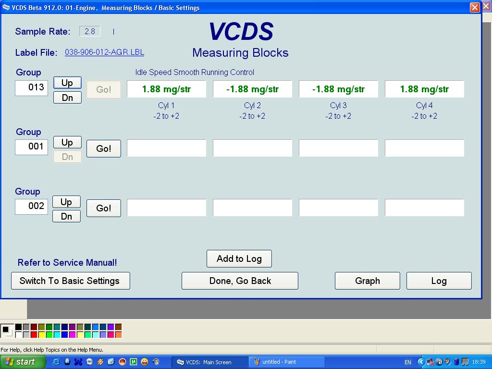The image size is (492, 369).
Task: Open uTorrent green quick launch icon
Action: coord(134,362)
